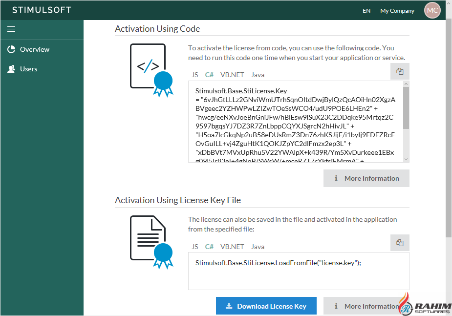Screen dimensions: 452x316
Task: Click the Activation Using Code heading
Action: pos(157,29)
